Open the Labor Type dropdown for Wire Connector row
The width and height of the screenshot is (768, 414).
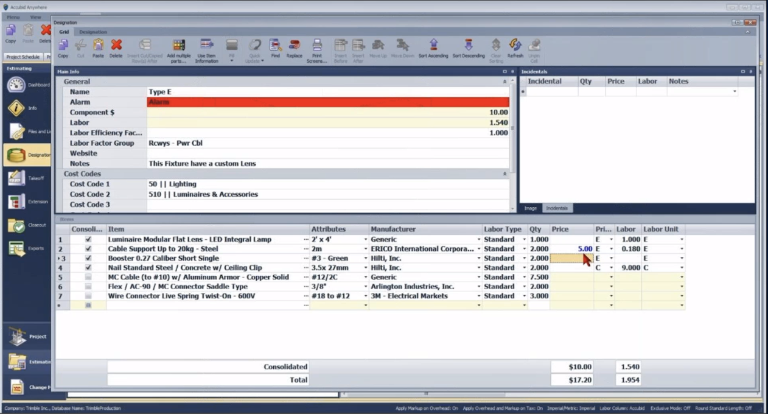pyautogui.click(x=525, y=296)
